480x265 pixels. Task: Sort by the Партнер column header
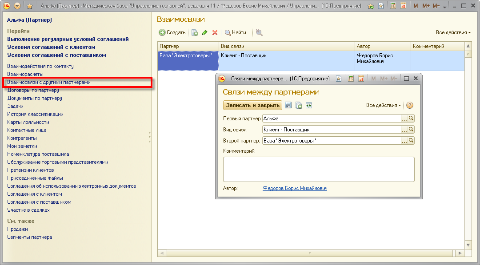(x=188, y=46)
